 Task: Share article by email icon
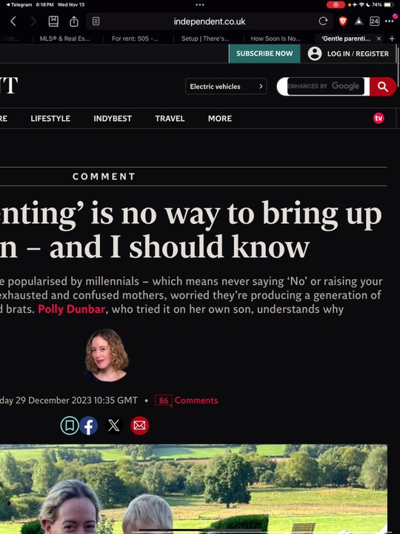coord(139,426)
